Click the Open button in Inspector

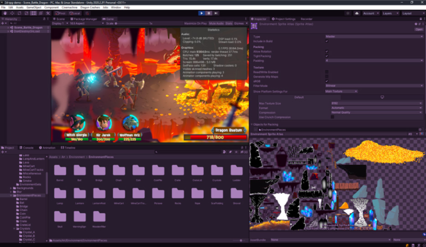(418, 29)
